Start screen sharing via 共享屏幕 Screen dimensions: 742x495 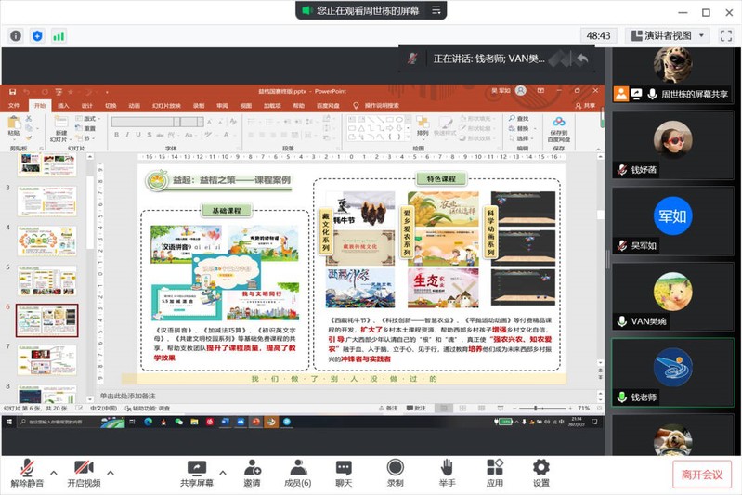(x=196, y=473)
